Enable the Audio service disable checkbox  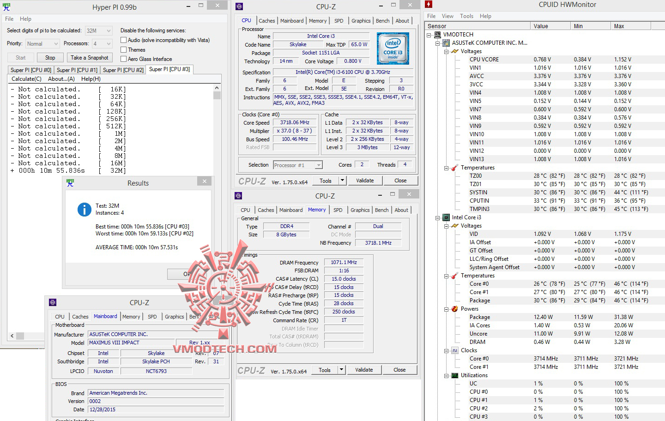(124, 40)
